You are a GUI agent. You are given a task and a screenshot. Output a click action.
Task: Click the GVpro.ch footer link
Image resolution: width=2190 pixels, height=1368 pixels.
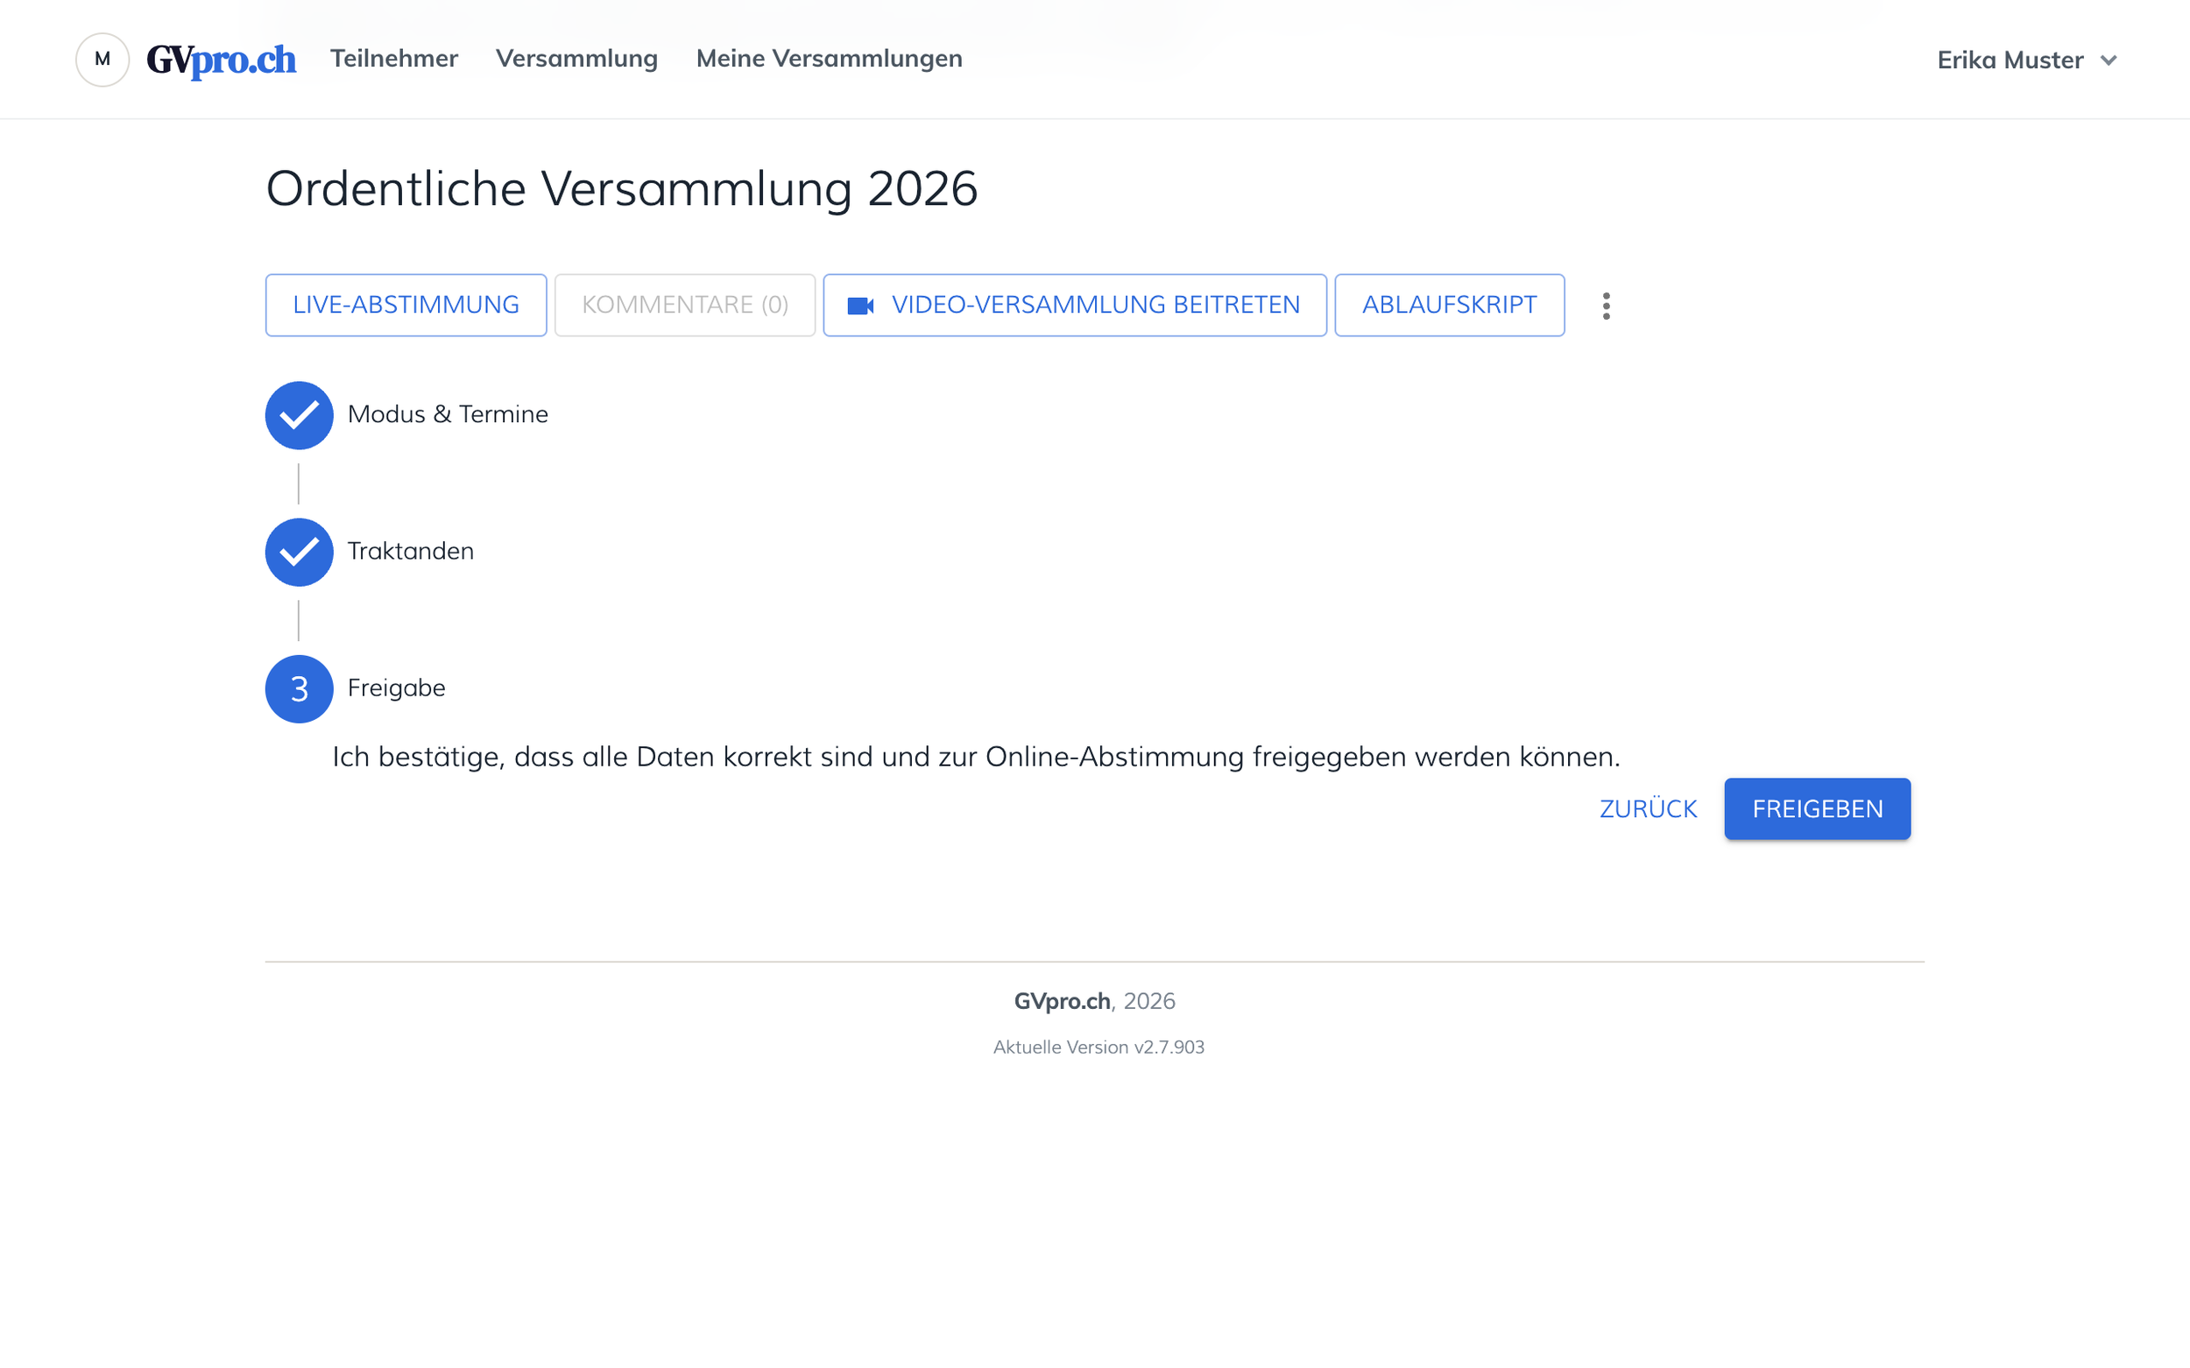click(1063, 1001)
